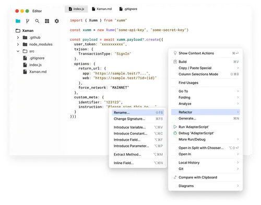This screenshot has width=261, height=205.
Task: Click Show Context Actions menu item
Action: pos(206,53)
